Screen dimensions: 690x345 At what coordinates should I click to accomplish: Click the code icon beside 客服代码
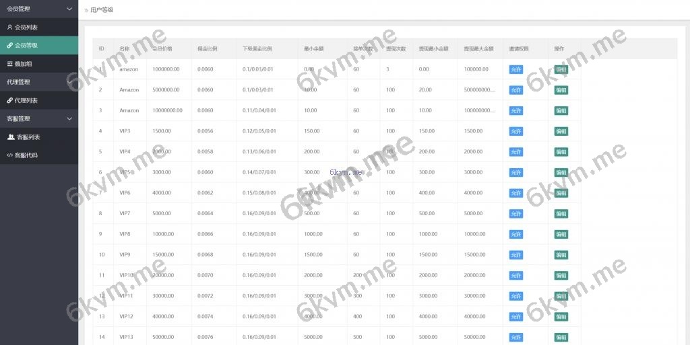pos(9,155)
